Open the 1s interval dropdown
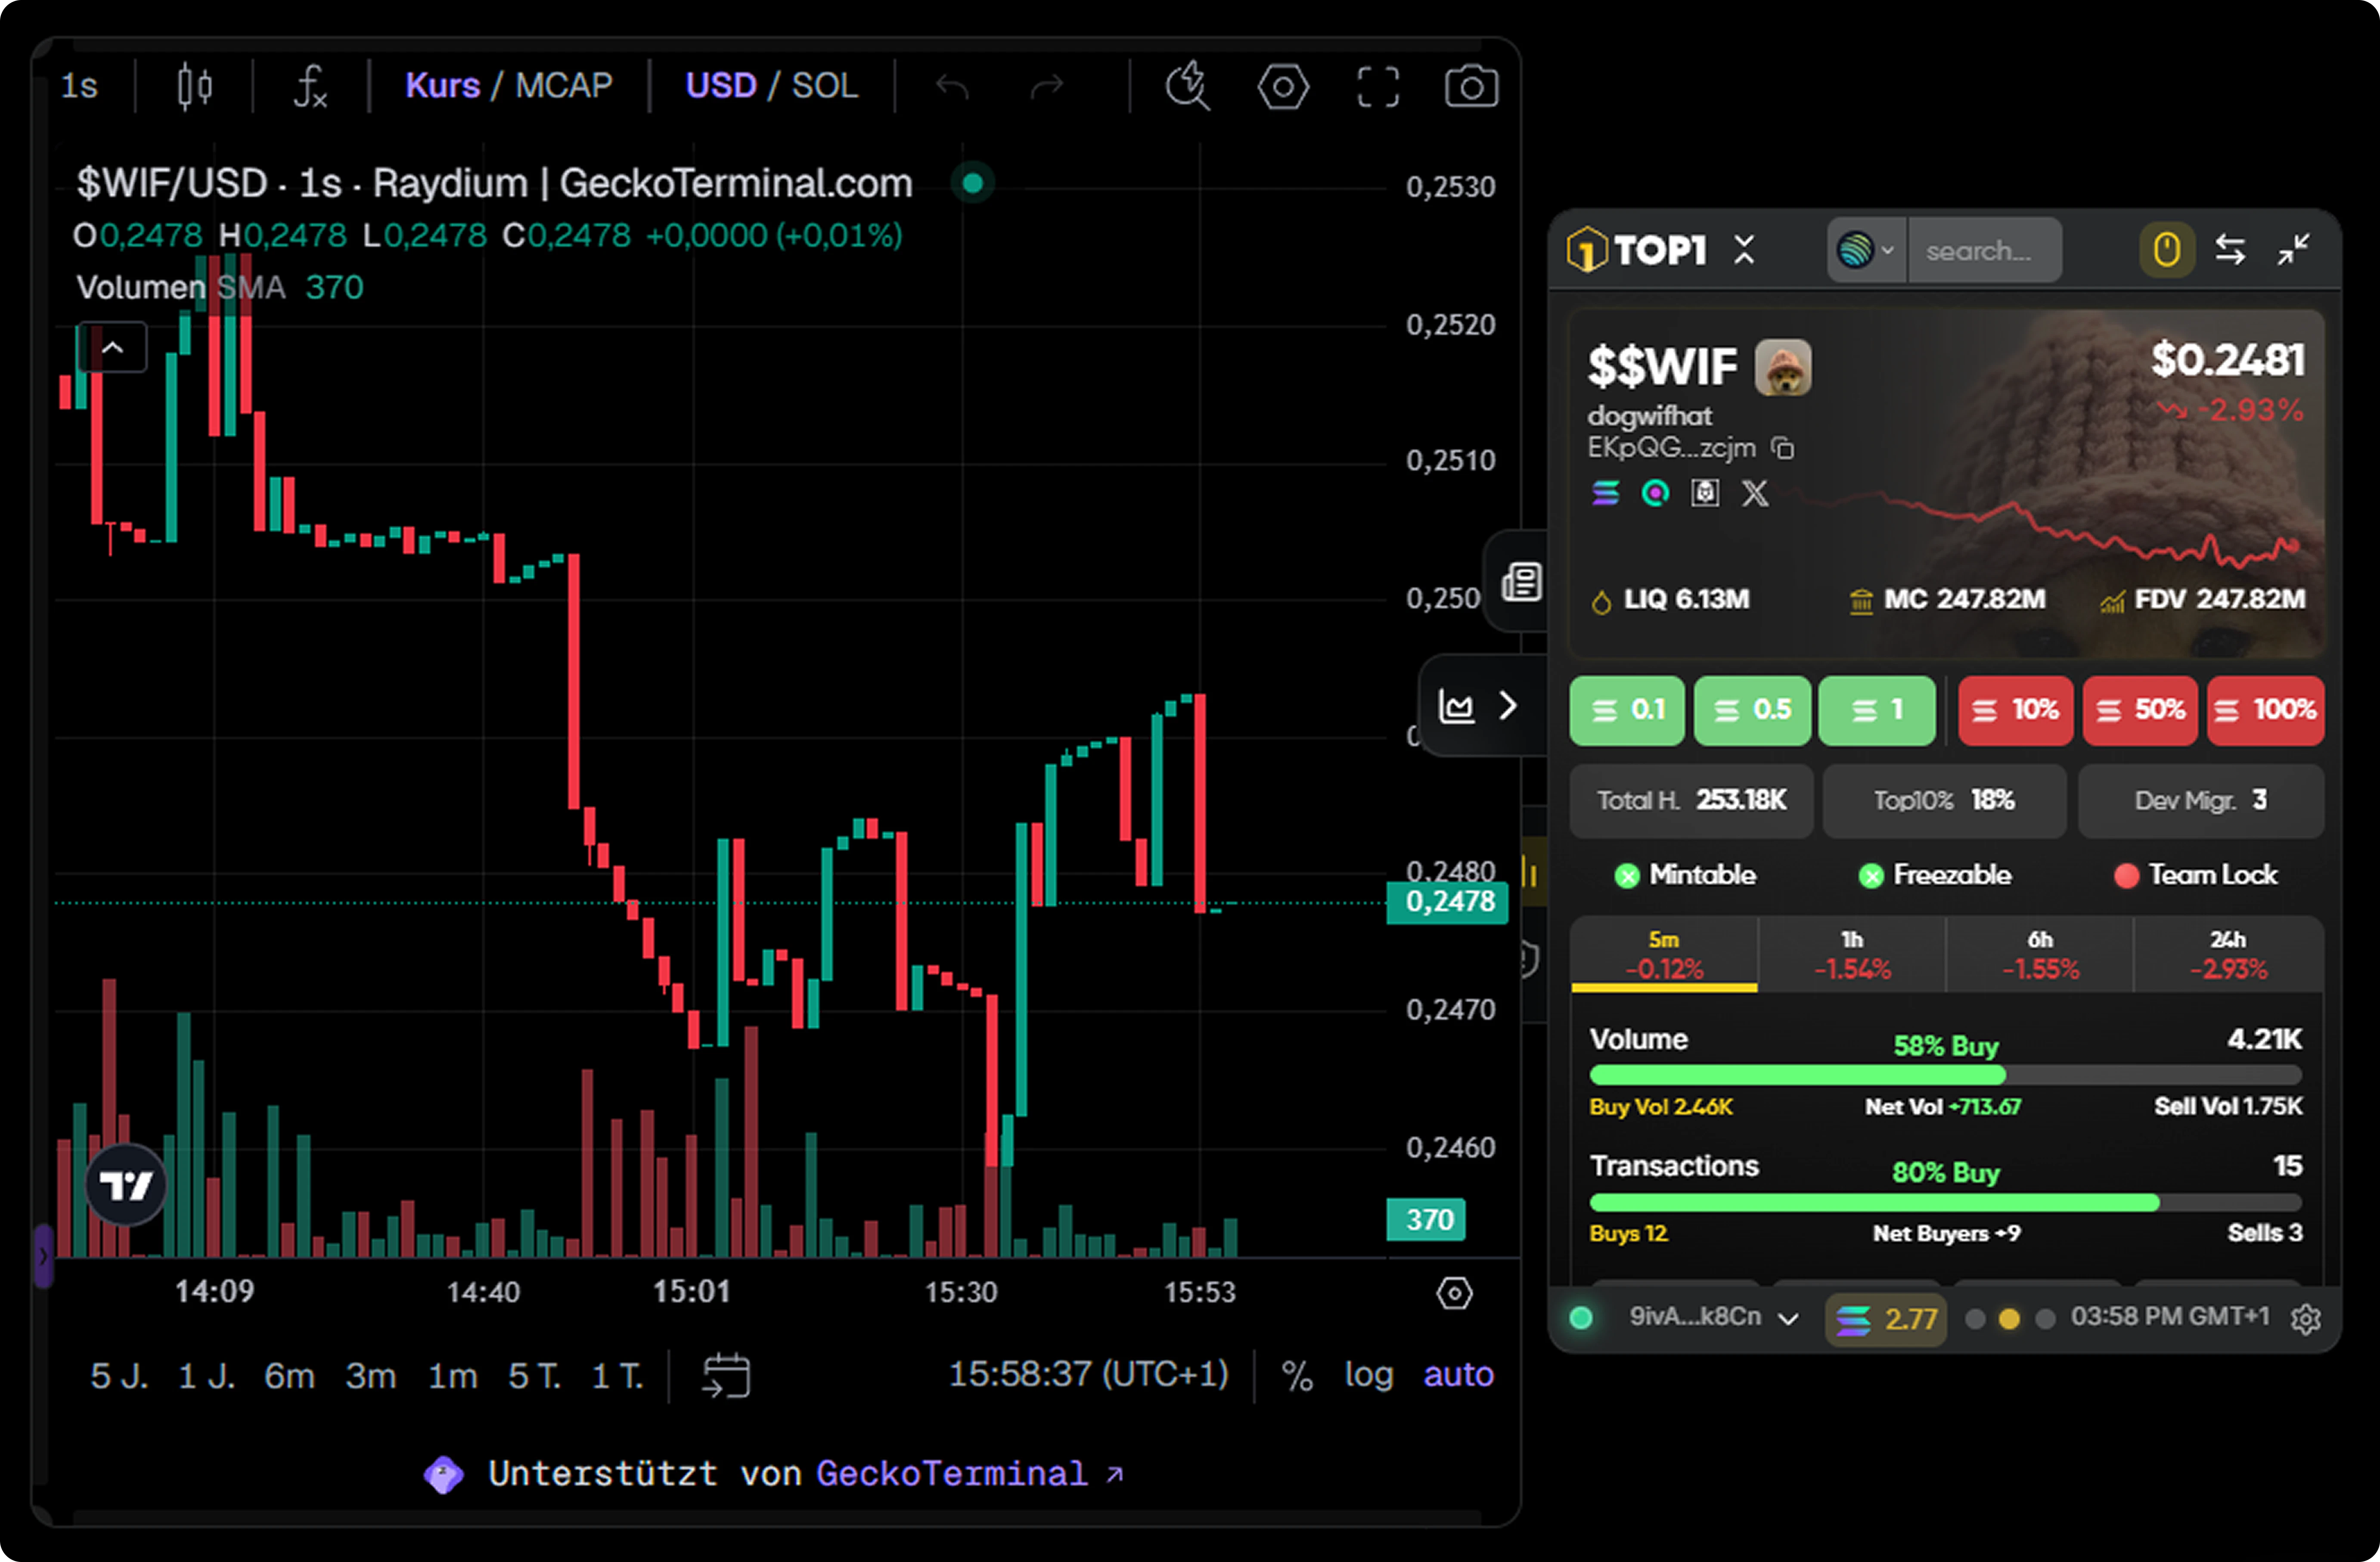This screenshot has width=2380, height=1562. tap(80, 86)
